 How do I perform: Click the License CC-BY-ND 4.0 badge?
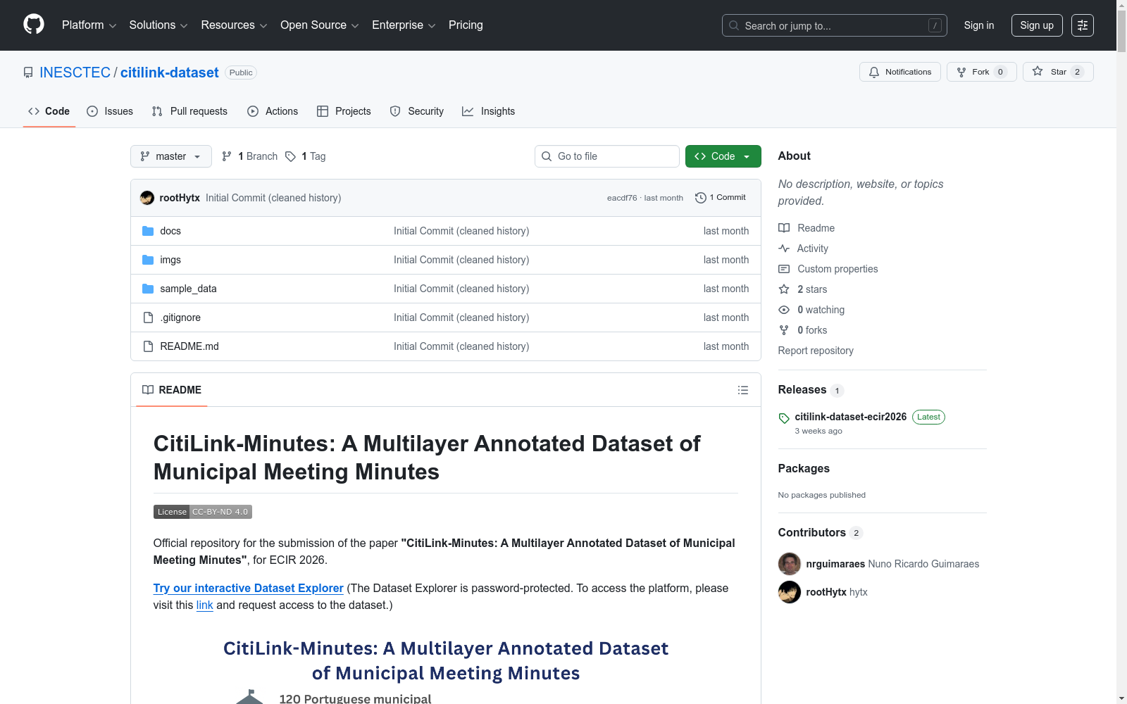coord(203,512)
